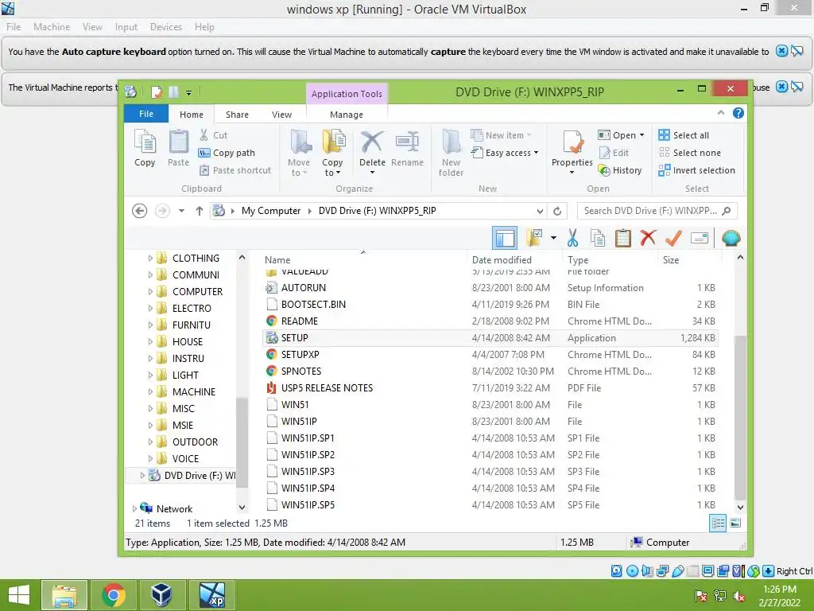814x611 pixels.
Task: Click the blue shell icon in toolbar
Action: 731,238
